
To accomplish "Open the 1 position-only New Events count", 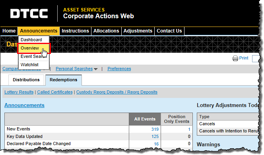I will click(189, 129).
